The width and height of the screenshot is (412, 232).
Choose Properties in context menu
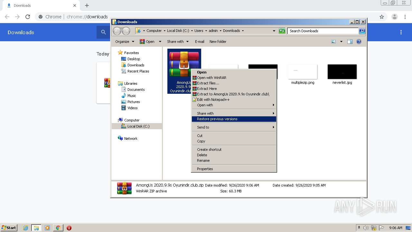234,169
